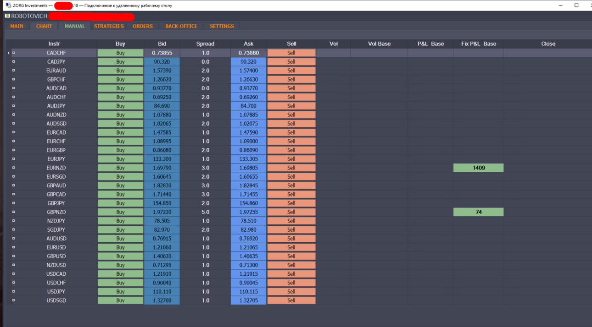Open the BACK-OFFICE tab

coord(181,26)
